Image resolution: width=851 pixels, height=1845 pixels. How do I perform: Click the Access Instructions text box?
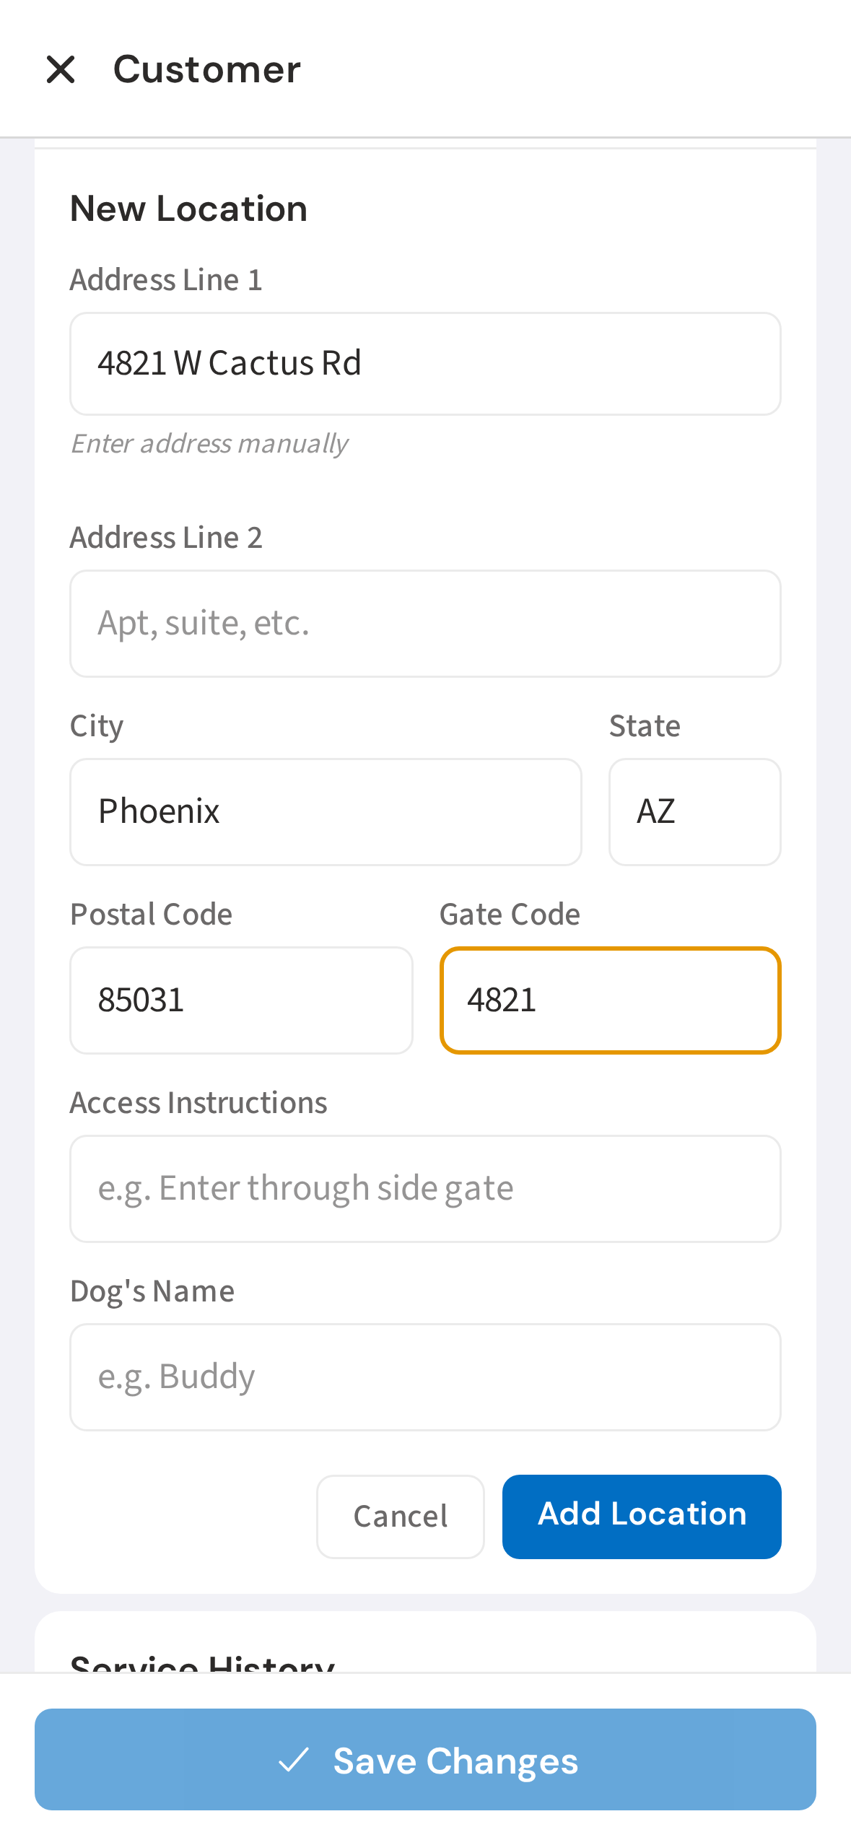[425, 1188]
